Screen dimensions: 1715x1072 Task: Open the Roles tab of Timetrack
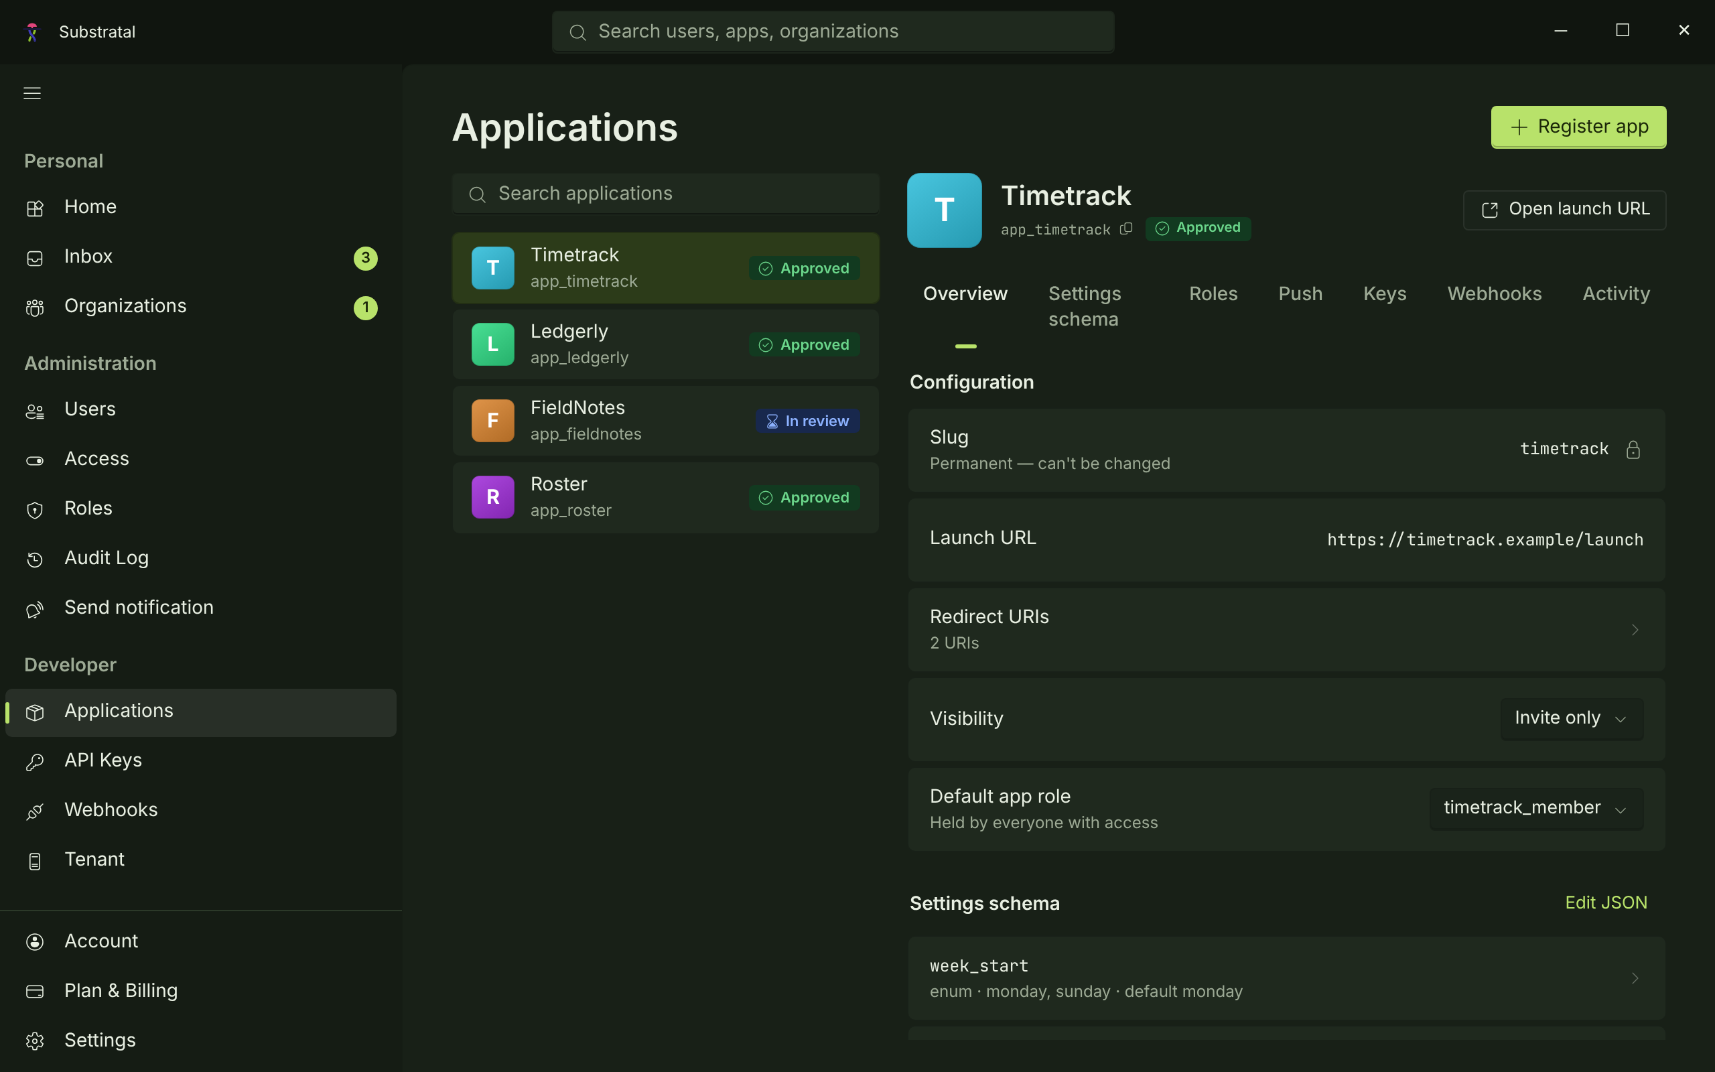(x=1213, y=293)
